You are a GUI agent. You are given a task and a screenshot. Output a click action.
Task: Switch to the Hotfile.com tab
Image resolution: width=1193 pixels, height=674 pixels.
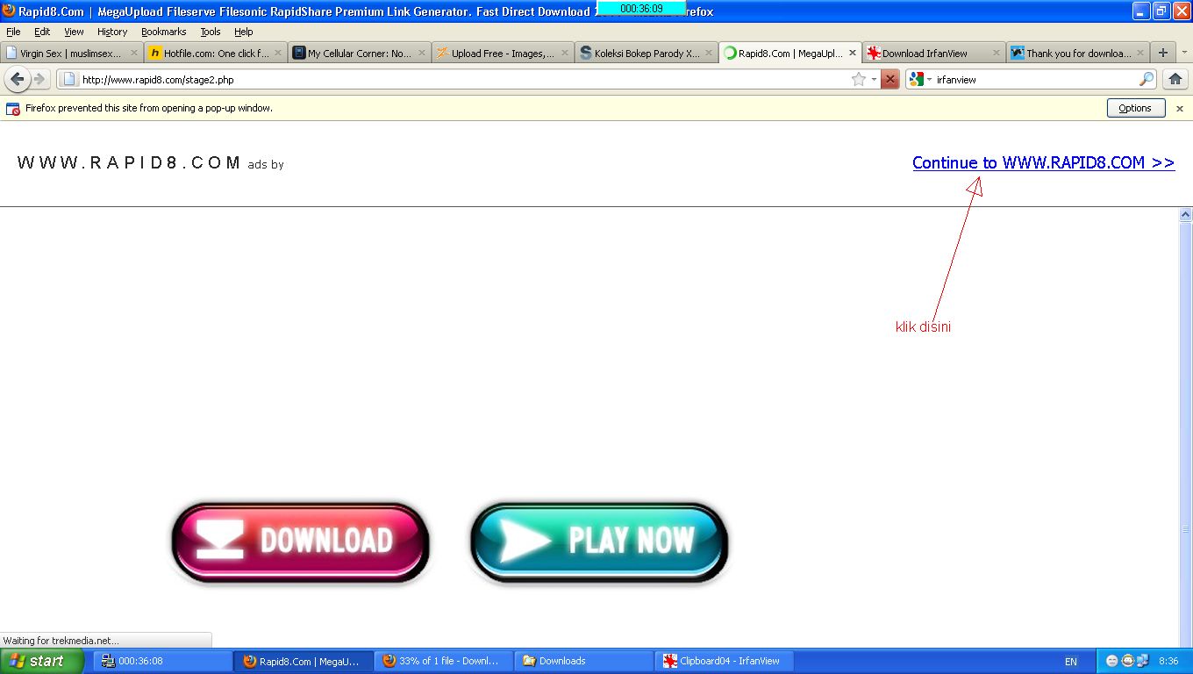point(215,53)
